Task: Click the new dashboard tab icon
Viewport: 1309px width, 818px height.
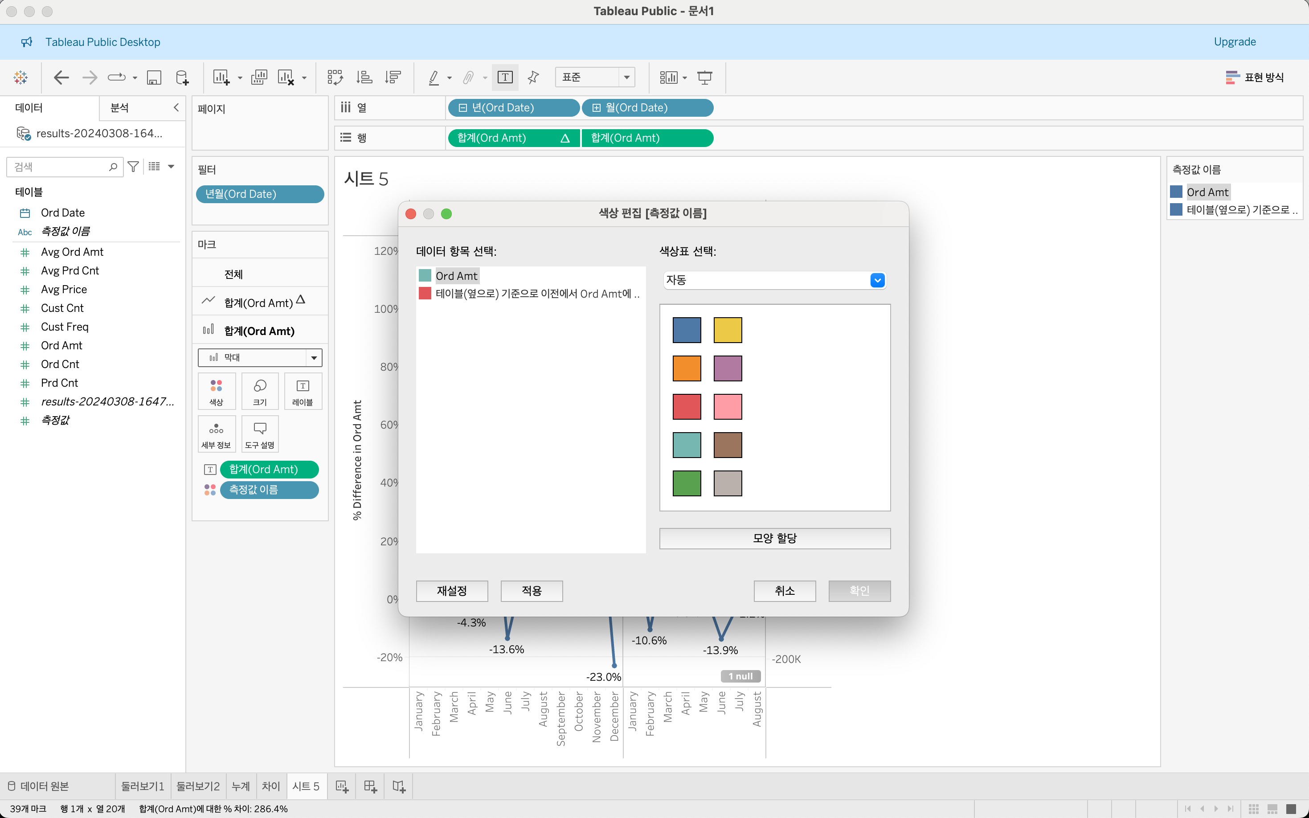Action: (x=371, y=786)
